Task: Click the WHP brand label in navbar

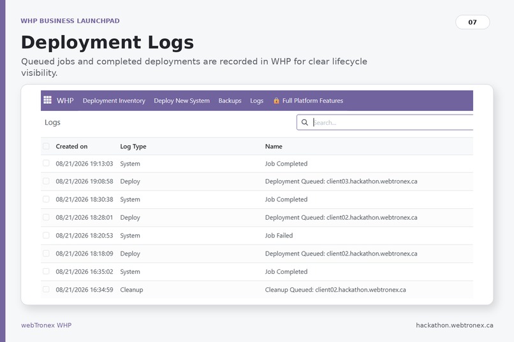Action: pos(65,101)
